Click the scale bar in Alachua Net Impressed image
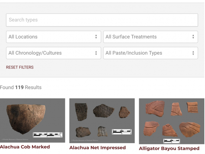This screenshot has width=205, height=154. point(122,131)
